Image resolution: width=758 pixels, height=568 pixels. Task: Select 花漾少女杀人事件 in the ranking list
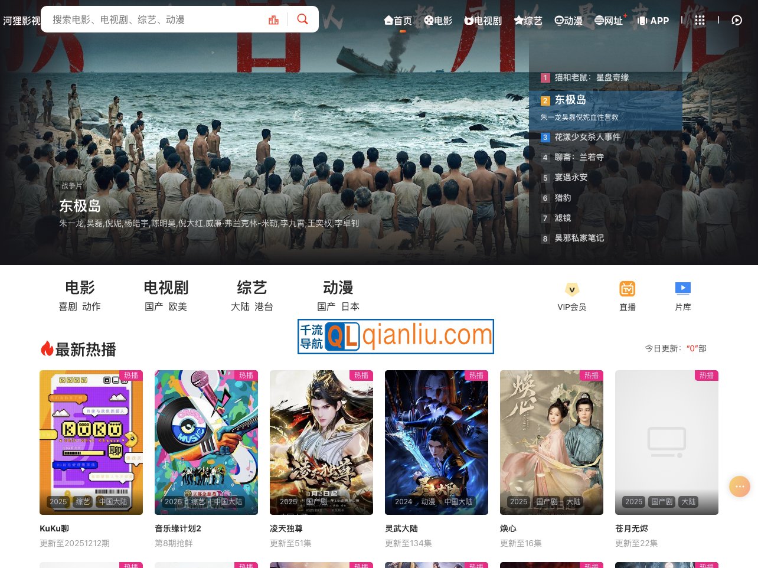click(x=587, y=137)
